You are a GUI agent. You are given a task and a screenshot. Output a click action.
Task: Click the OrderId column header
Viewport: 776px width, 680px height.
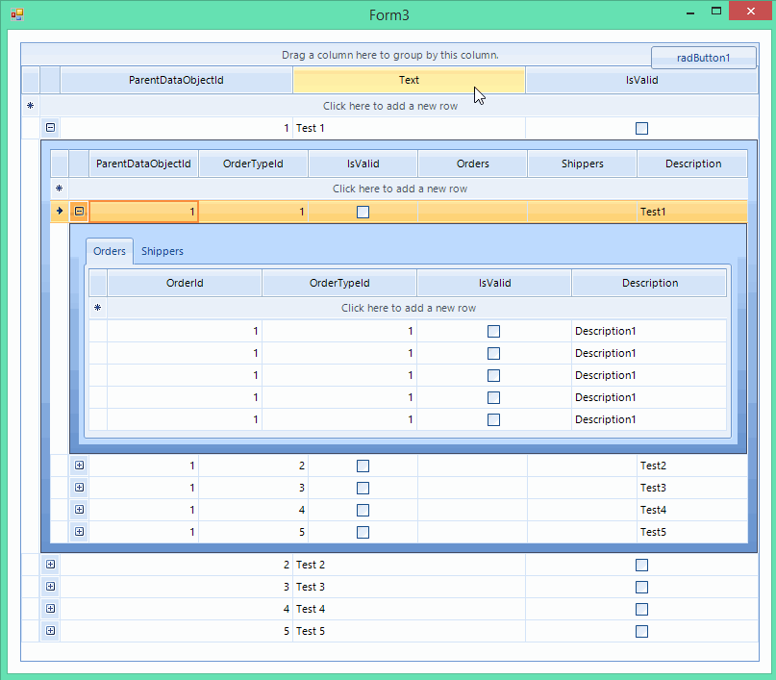(x=185, y=283)
